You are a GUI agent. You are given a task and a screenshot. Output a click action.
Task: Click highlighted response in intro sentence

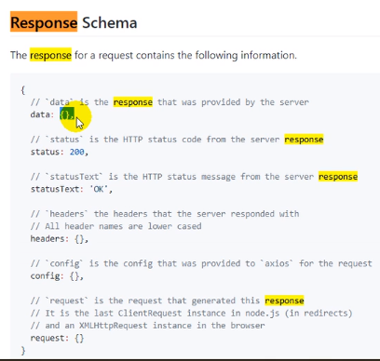(50, 55)
